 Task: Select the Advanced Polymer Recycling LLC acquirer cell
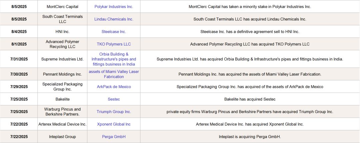coord(62,44)
